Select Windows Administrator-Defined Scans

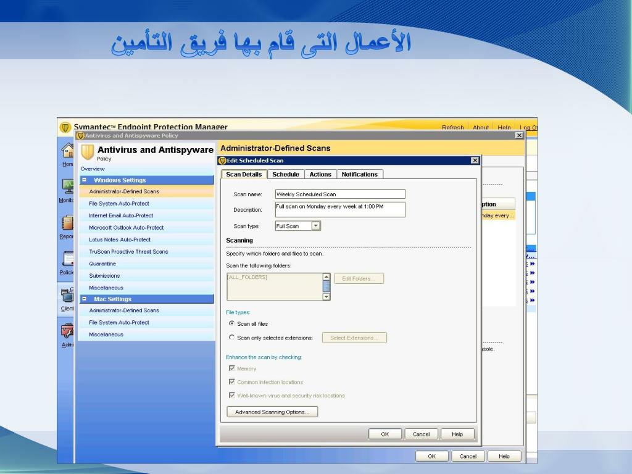tap(147, 191)
